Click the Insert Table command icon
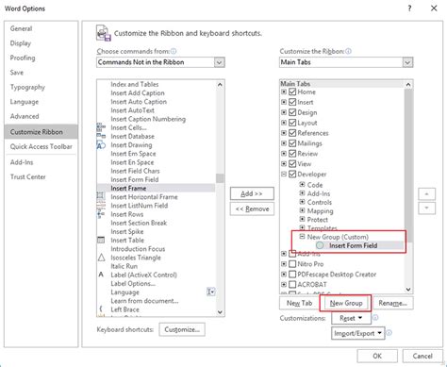Viewport: 447px width, 367px height. click(101, 240)
